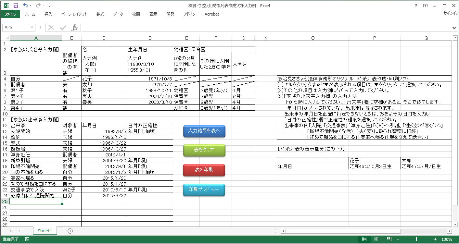The image size is (459, 244).
Task: Start macro recording from status bar
Action: (27, 239)
